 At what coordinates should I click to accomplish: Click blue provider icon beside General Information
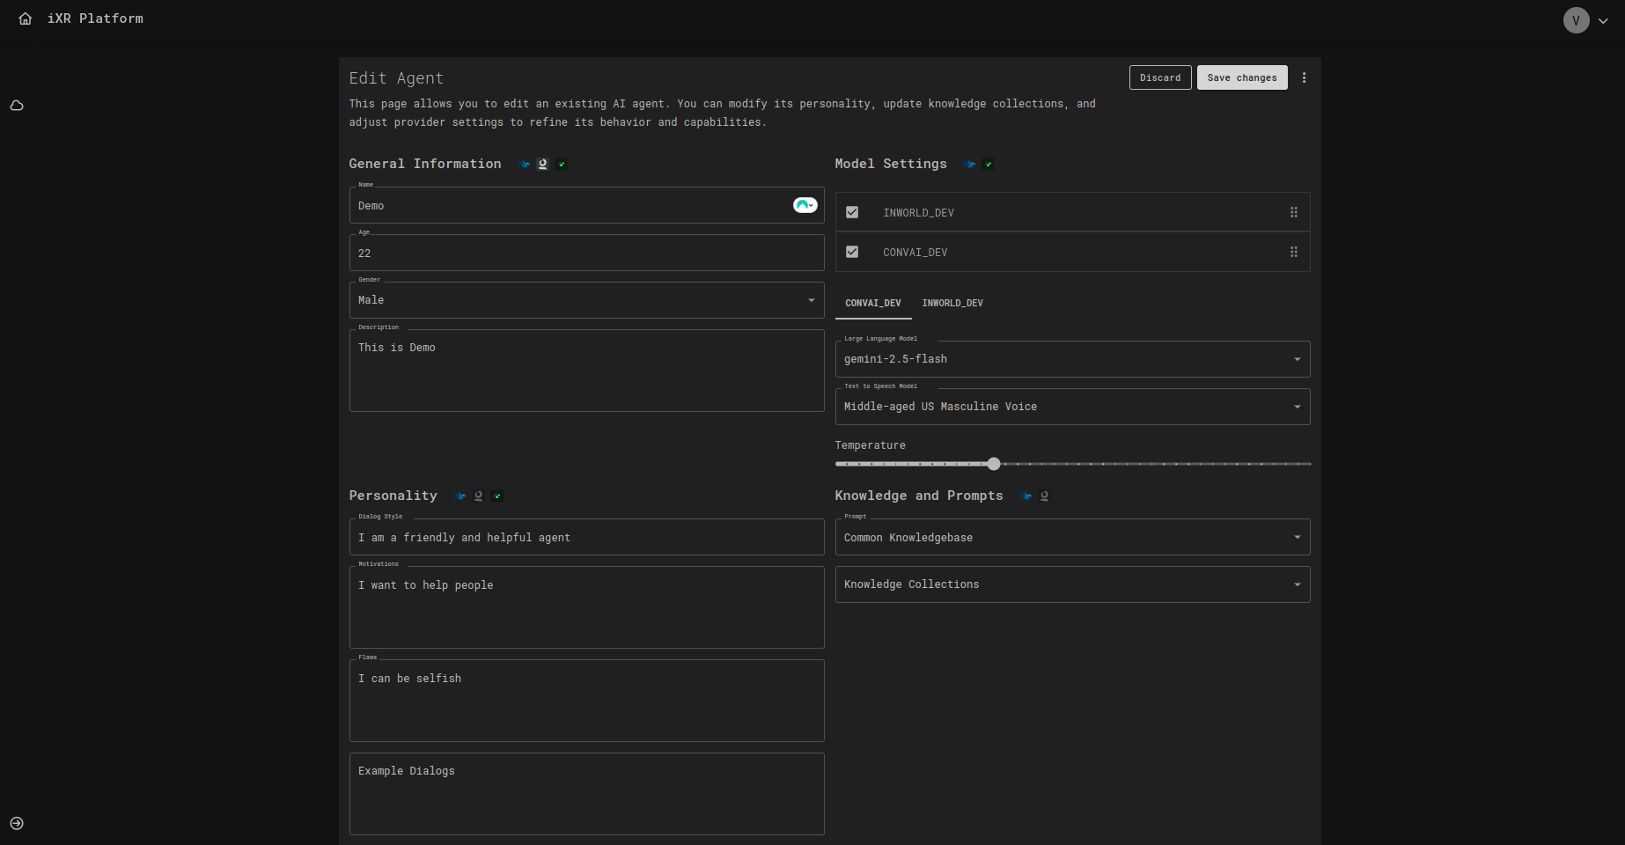526,165
